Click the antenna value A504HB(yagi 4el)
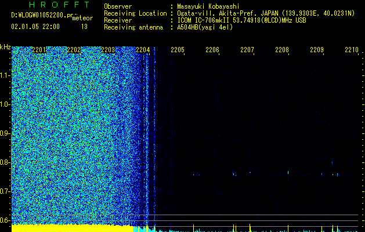Viewport: 365px width, 232px height. pos(205,27)
